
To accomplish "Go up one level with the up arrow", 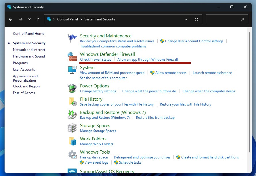I will click(38, 19).
